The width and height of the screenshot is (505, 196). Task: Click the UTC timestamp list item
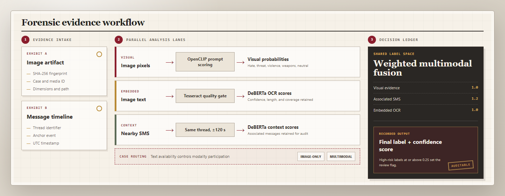[46, 143]
